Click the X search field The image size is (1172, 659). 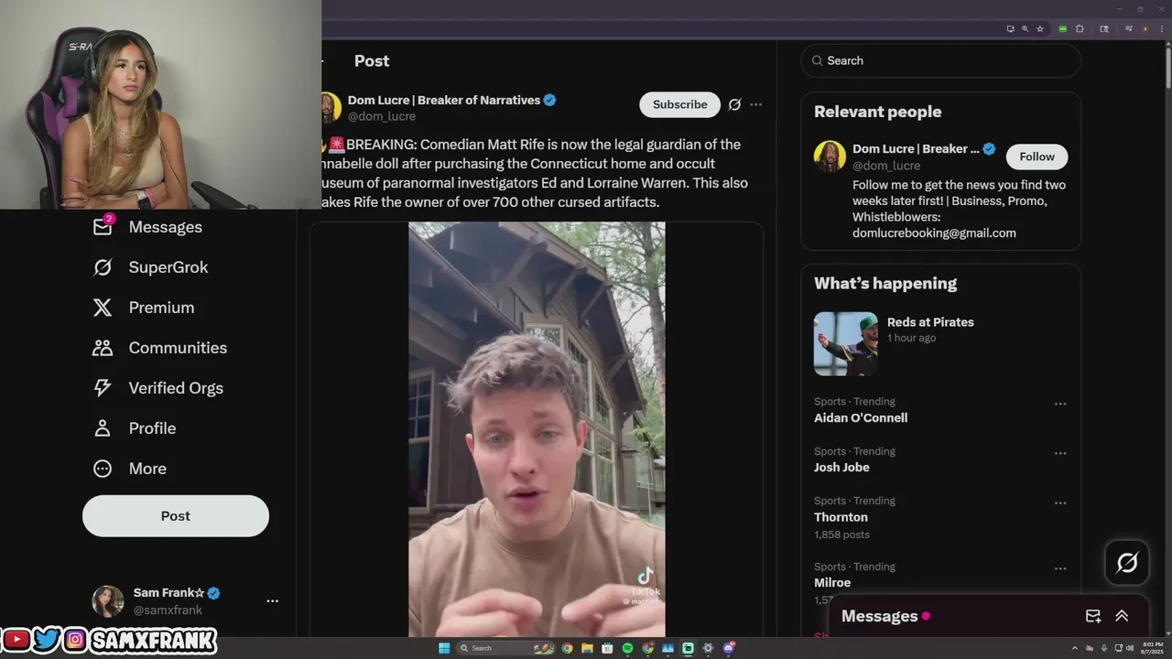coord(941,60)
